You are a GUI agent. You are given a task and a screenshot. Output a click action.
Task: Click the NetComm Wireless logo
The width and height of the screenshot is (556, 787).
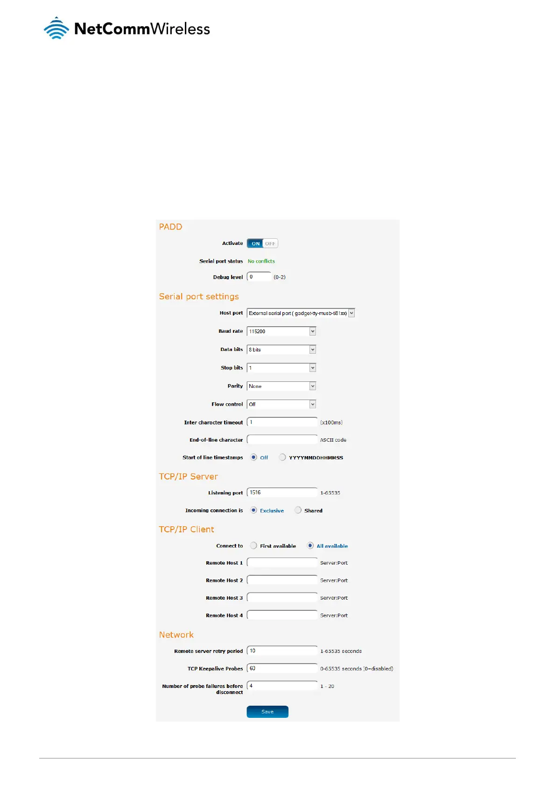tap(127, 29)
